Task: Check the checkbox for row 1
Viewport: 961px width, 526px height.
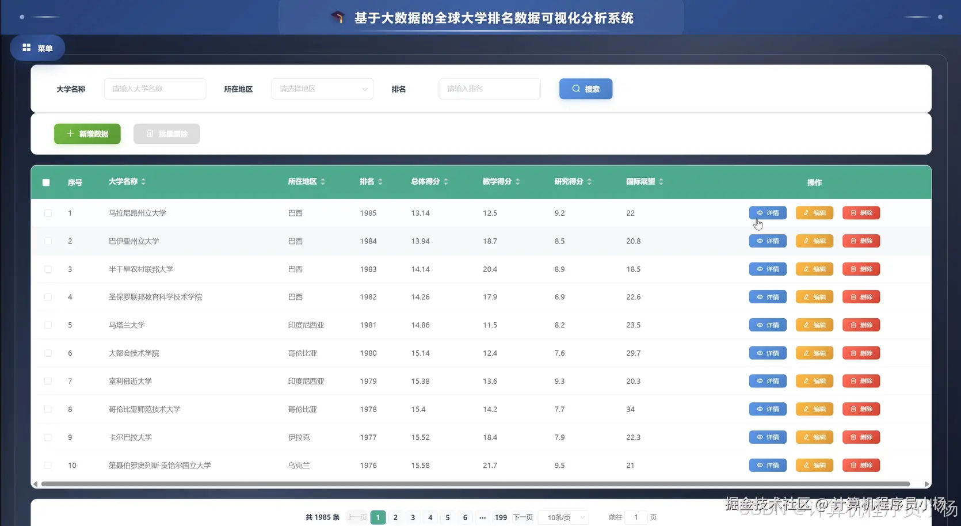Action: pyautogui.click(x=48, y=212)
